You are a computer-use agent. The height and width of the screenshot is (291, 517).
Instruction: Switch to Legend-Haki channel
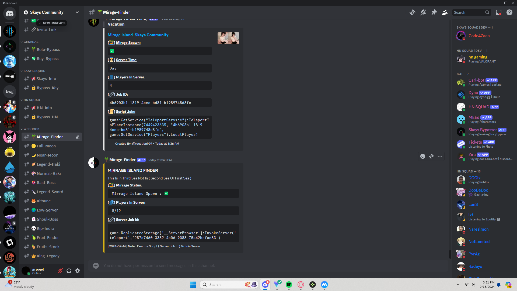point(52,164)
